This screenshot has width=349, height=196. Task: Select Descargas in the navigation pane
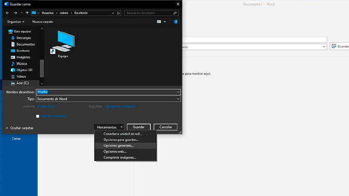[23, 38]
